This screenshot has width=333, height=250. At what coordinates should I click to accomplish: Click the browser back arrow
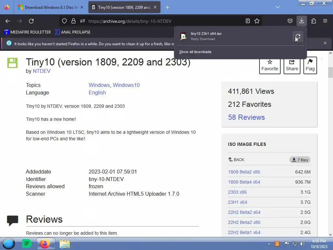[x=8, y=21]
